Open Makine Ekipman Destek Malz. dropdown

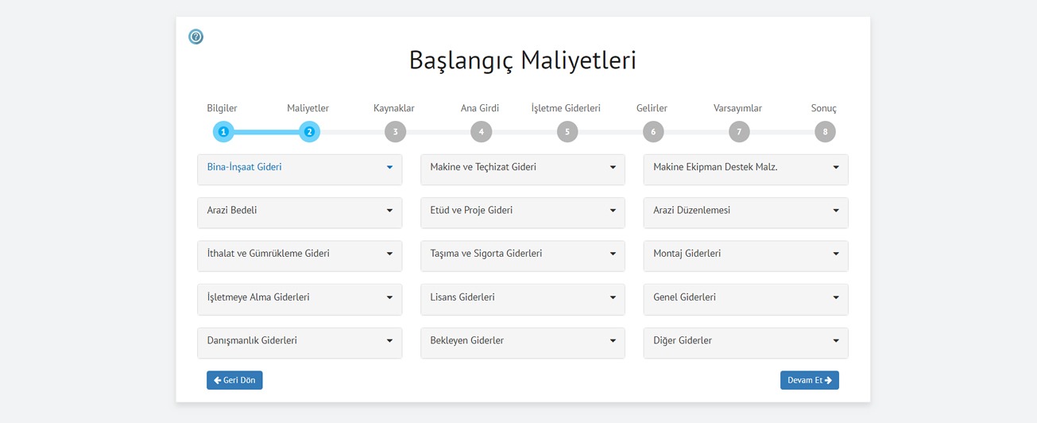point(745,169)
